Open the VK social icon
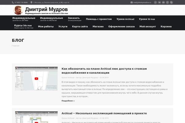The height and width of the screenshot is (123, 185). (159, 2)
